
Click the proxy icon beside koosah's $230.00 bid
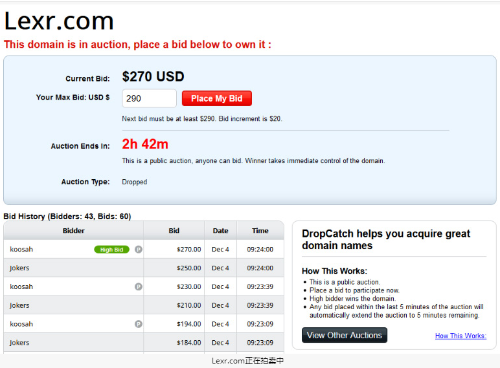click(x=139, y=287)
